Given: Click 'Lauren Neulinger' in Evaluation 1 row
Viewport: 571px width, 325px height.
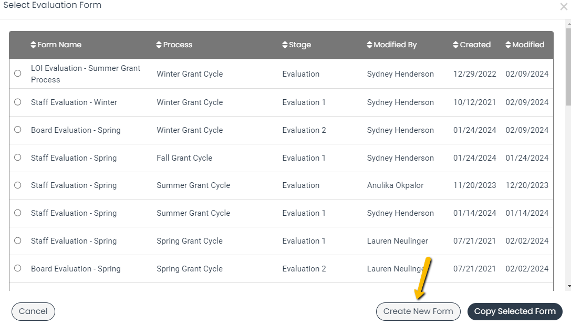Looking at the screenshot, I should pos(397,241).
